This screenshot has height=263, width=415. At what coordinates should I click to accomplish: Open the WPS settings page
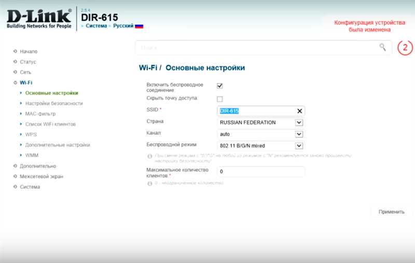pyautogui.click(x=31, y=134)
